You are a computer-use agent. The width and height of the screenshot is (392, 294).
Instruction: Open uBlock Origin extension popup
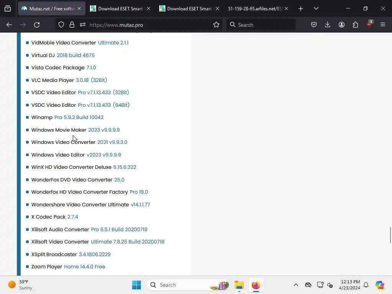[369, 24]
